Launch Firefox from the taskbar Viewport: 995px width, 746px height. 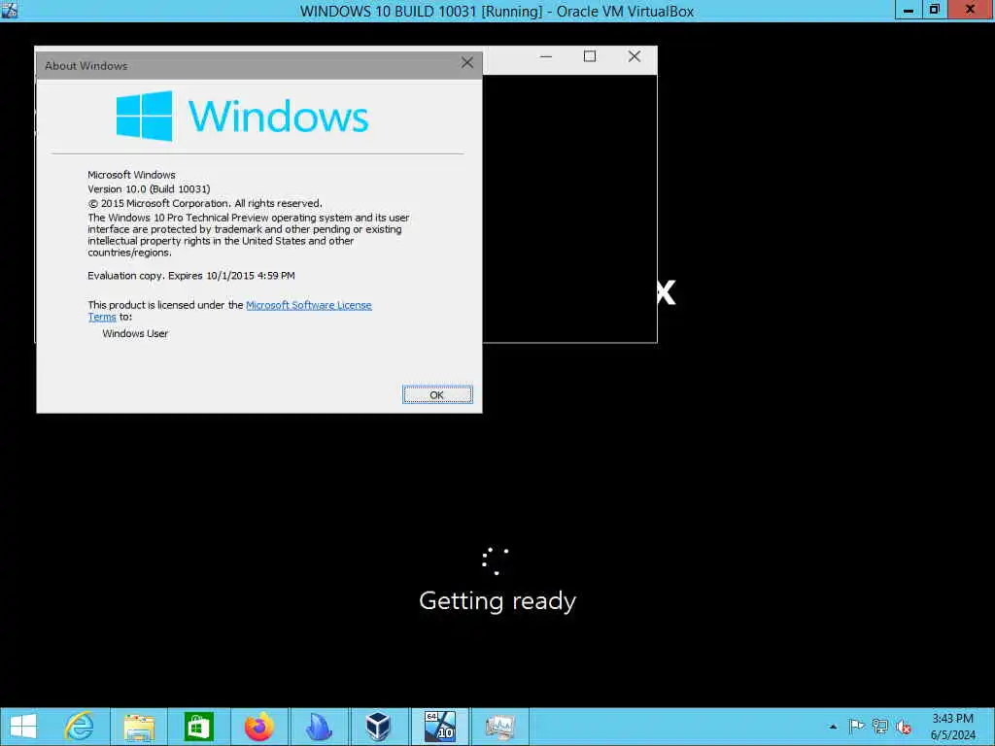pos(258,727)
